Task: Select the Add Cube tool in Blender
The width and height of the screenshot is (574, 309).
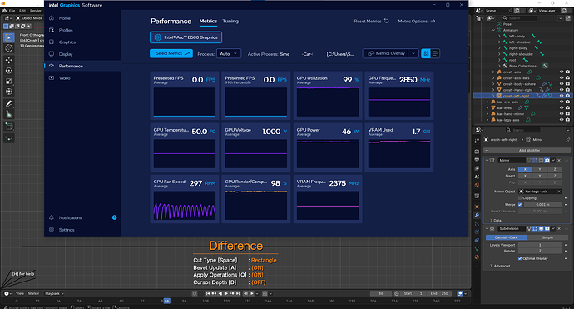Action: pyautogui.click(x=9, y=127)
